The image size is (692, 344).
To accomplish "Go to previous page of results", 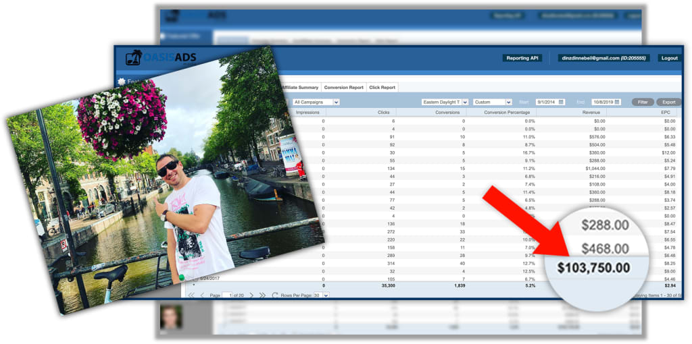I will pos(202,295).
